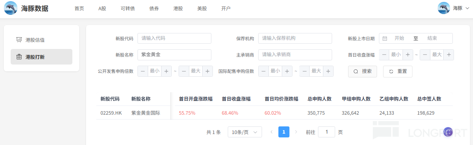Open the 美股 menu item

(202, 8)
